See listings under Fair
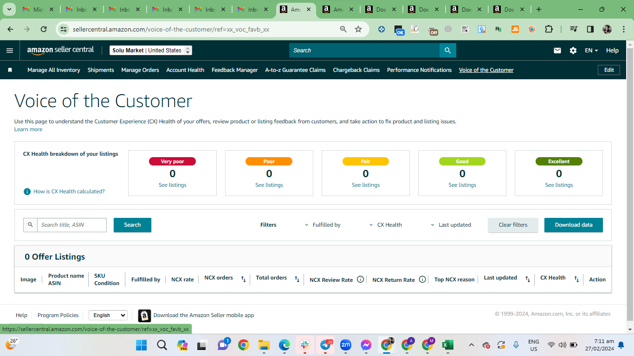 [x=366, y=185]
